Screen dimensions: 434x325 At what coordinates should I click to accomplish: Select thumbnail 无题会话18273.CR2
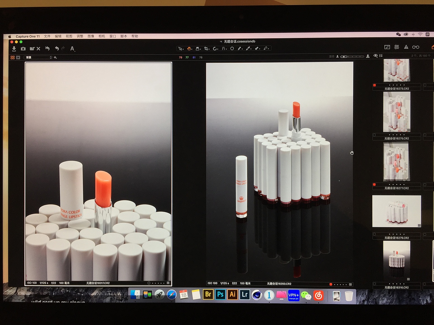click(396, 70)
